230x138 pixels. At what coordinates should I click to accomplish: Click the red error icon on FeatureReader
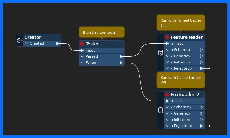point(167,37)
